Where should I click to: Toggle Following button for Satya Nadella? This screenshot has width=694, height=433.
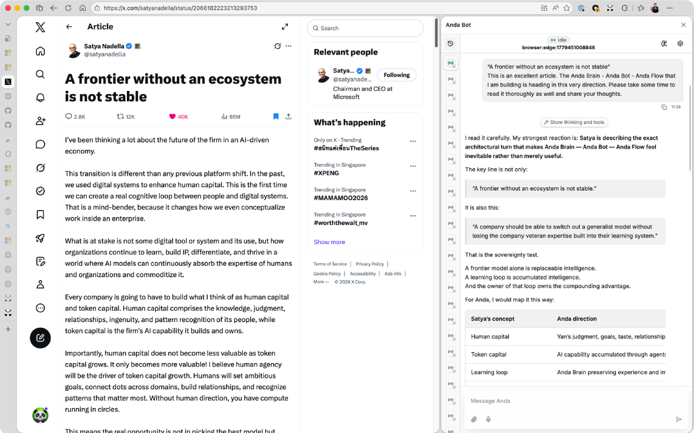397,75
